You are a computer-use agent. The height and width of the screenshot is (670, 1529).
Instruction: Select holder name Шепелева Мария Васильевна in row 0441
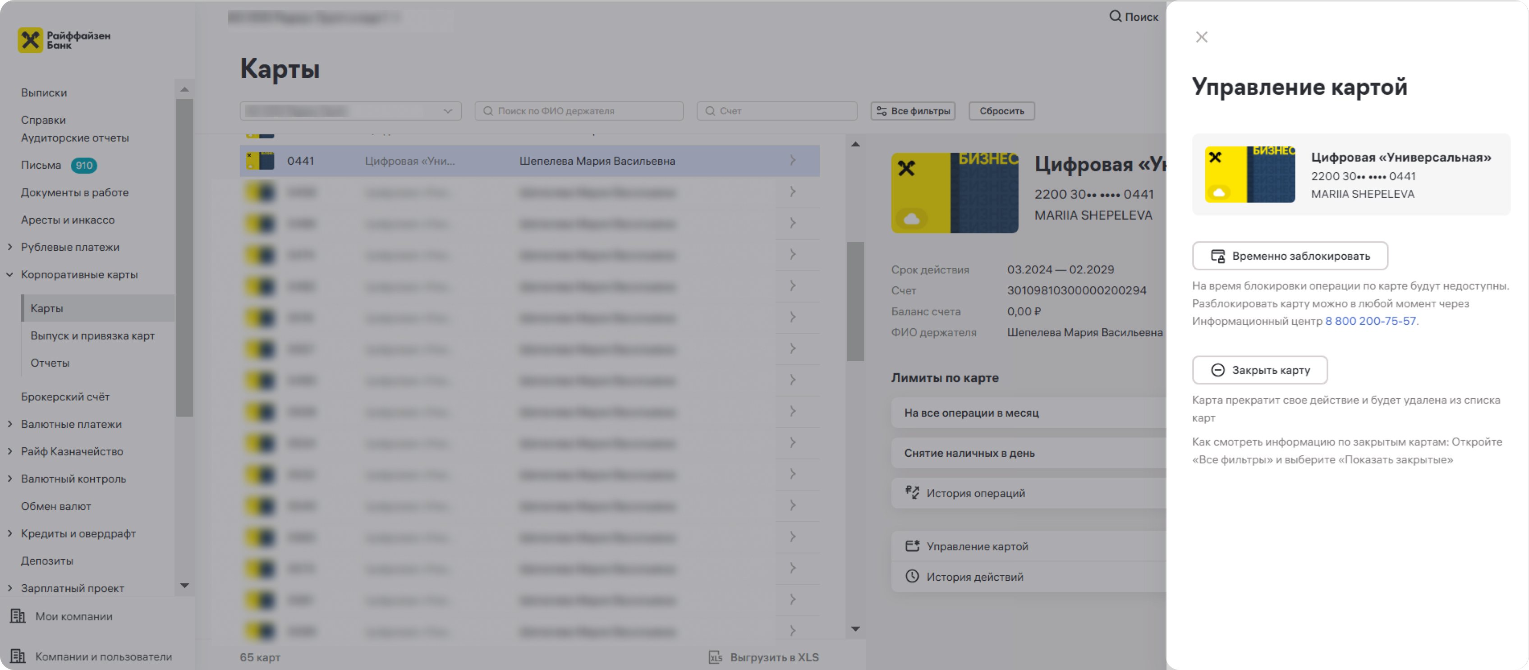coord(597,161)
